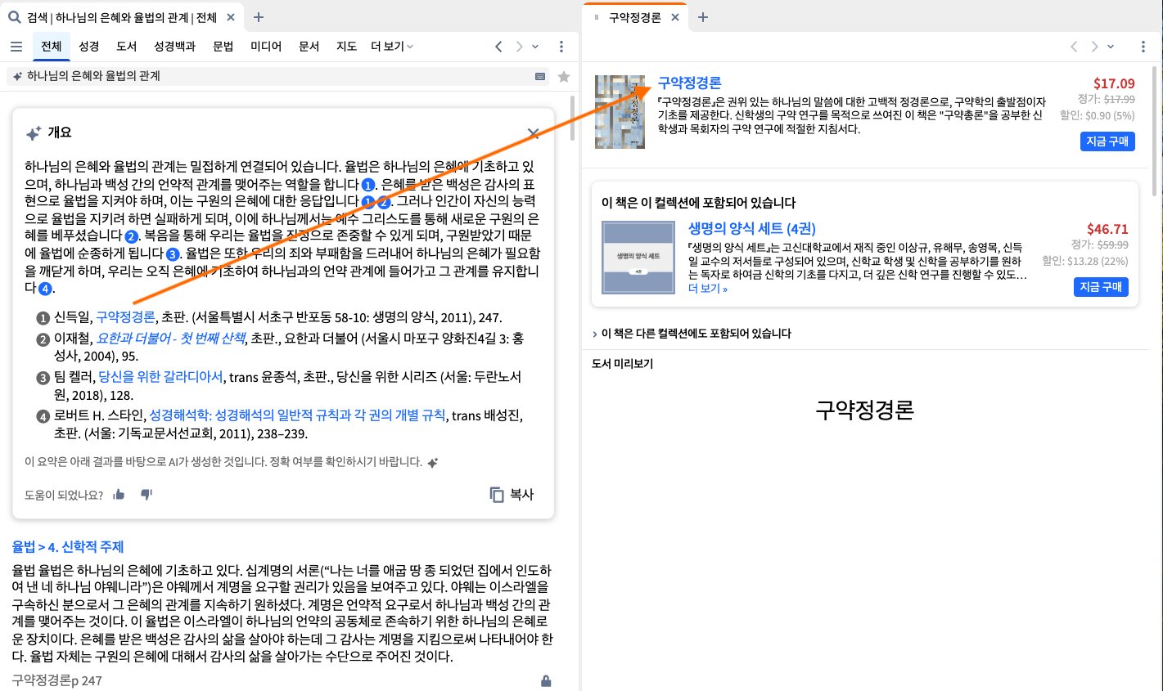Image resolution: width=1163 pixels, height=691 pixels.
Task: Select the 성경 search tab
Action: pyautogui.click(x=88, y=47)
